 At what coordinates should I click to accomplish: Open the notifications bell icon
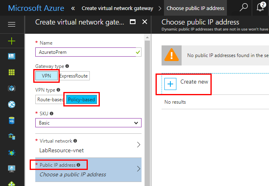pyautogui.click(x=261, y=8)
